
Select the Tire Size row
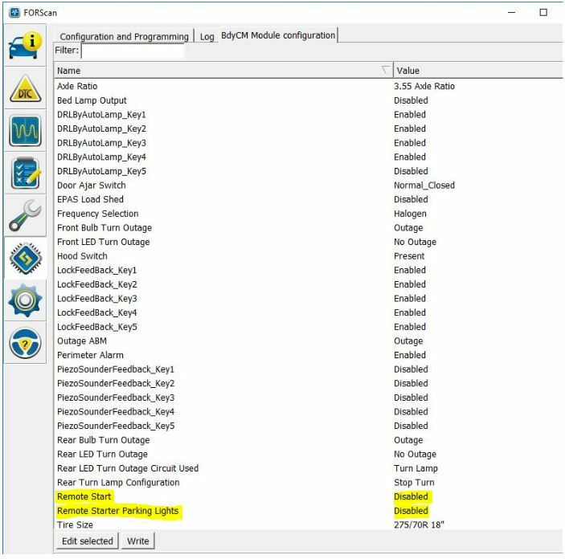(309, 524)
